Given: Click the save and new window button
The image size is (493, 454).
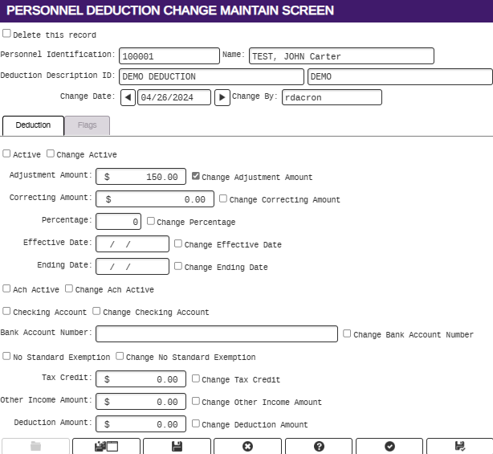Looking at the screenshot, I should tap(106, 446).
